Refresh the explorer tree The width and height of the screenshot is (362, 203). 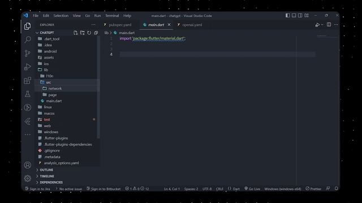pos(89,33)
